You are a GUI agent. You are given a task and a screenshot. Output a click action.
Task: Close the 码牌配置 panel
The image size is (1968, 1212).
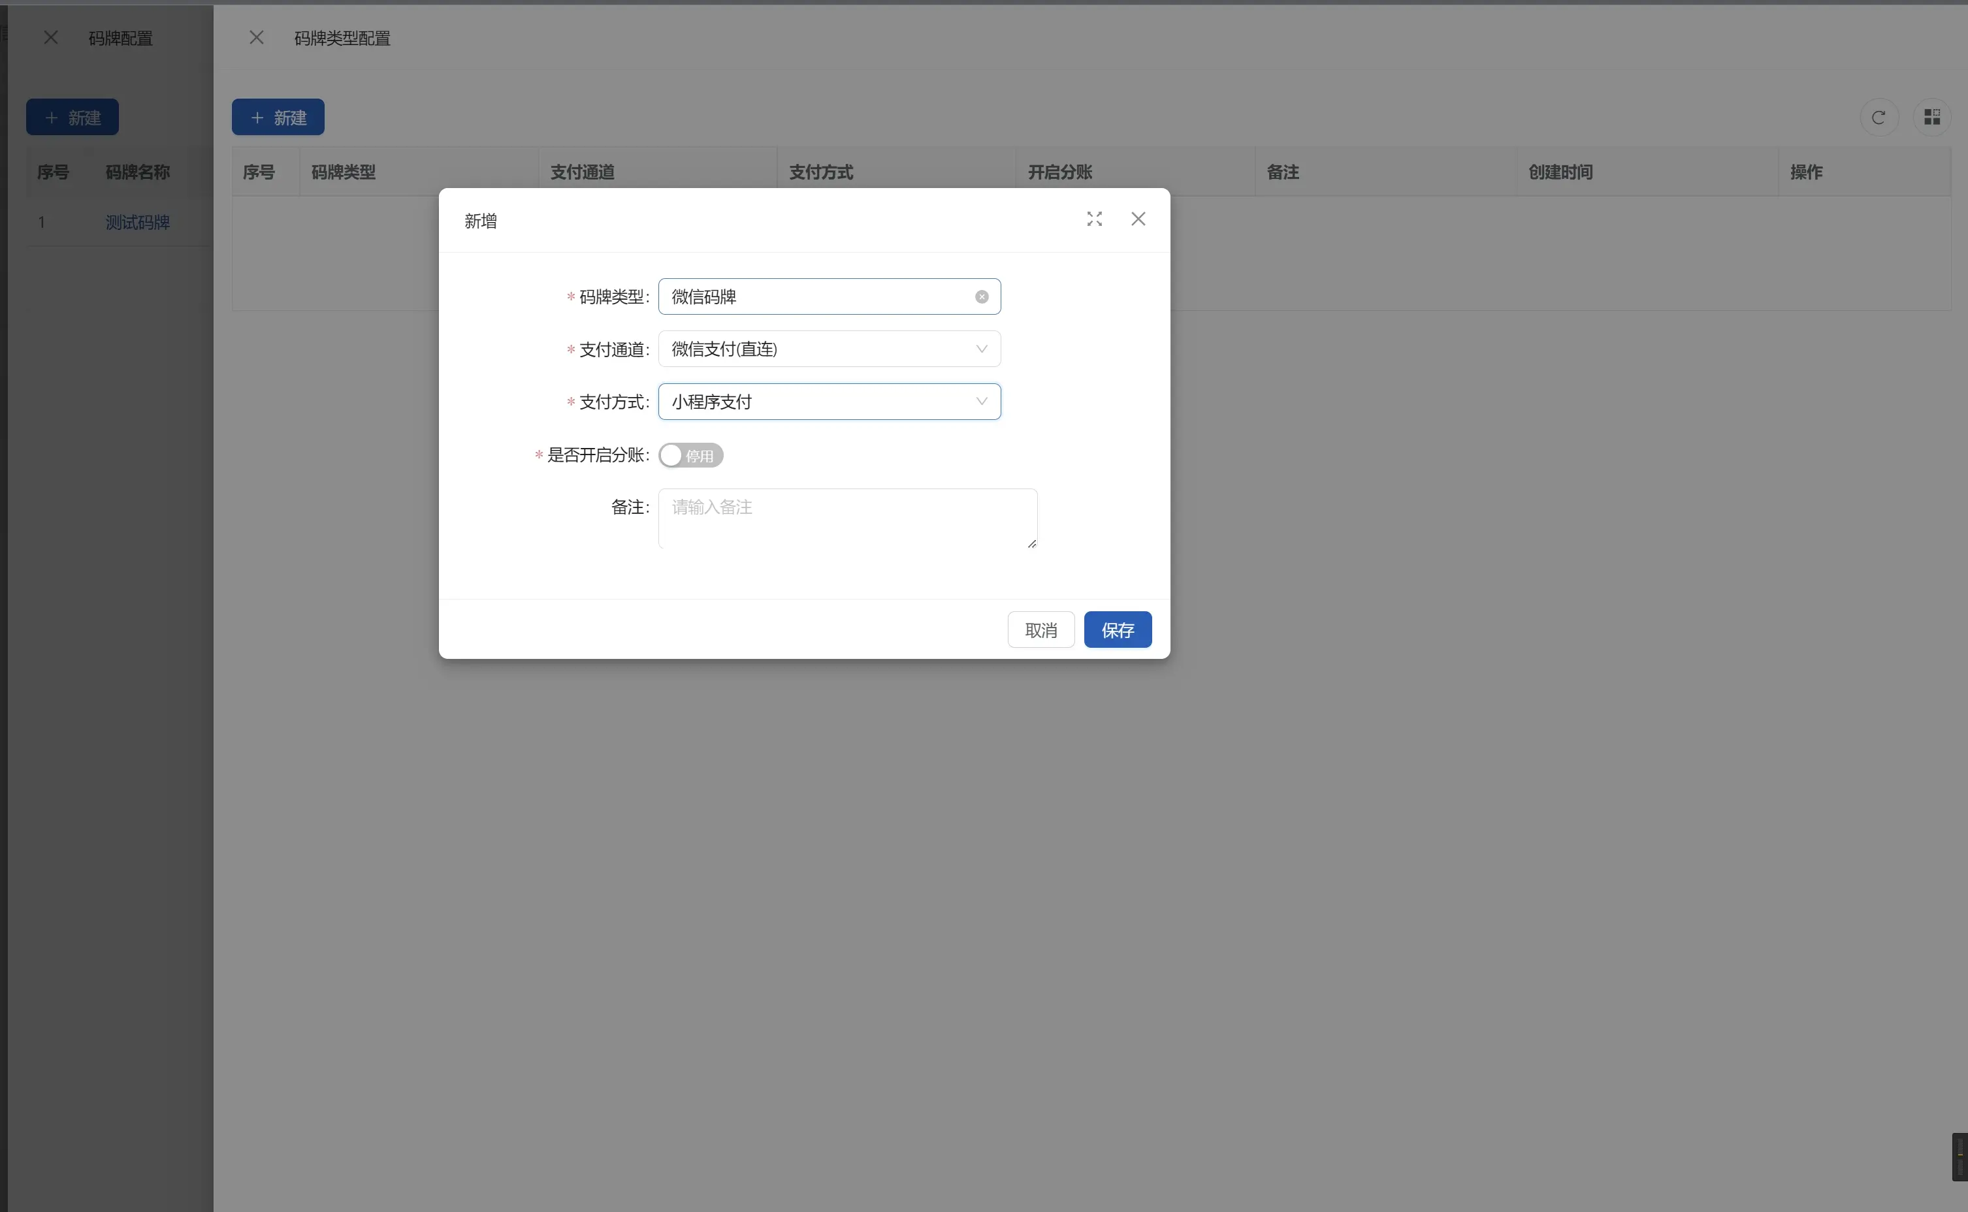click(50, 38)
